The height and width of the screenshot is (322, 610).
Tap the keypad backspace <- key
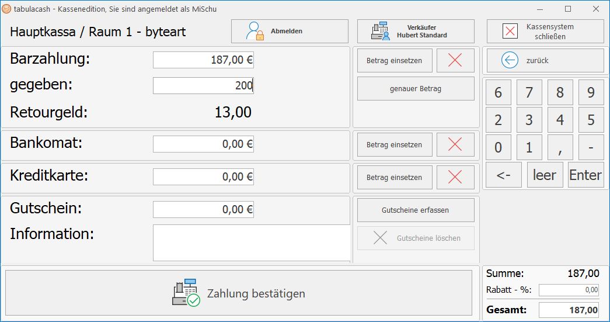503,175
